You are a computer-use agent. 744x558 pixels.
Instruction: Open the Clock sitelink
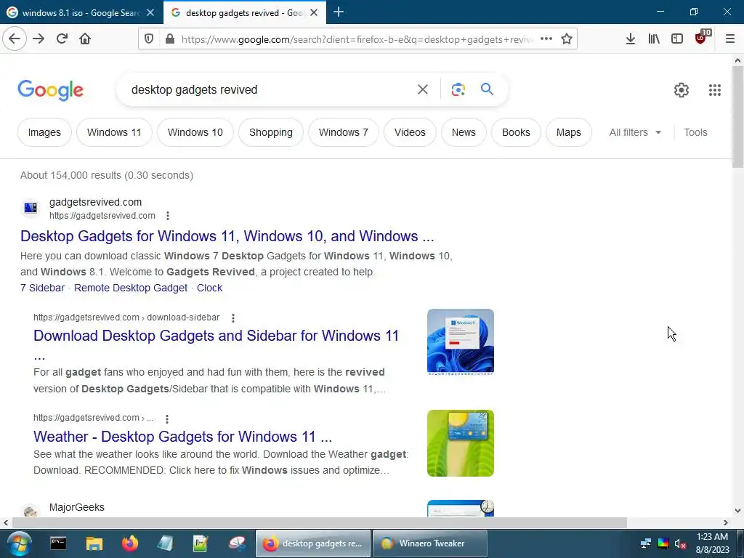click(209, 288)
